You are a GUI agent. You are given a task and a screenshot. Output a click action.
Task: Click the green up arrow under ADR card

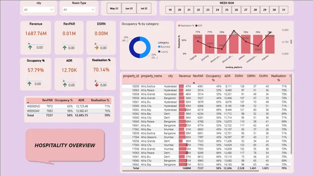point(65,85)
